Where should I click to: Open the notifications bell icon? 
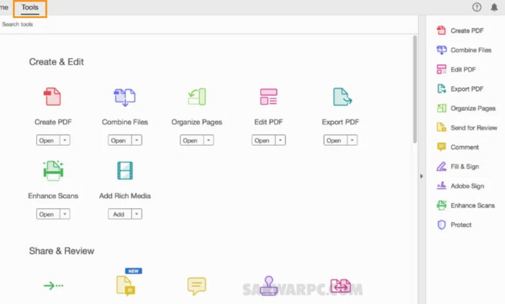494,7
